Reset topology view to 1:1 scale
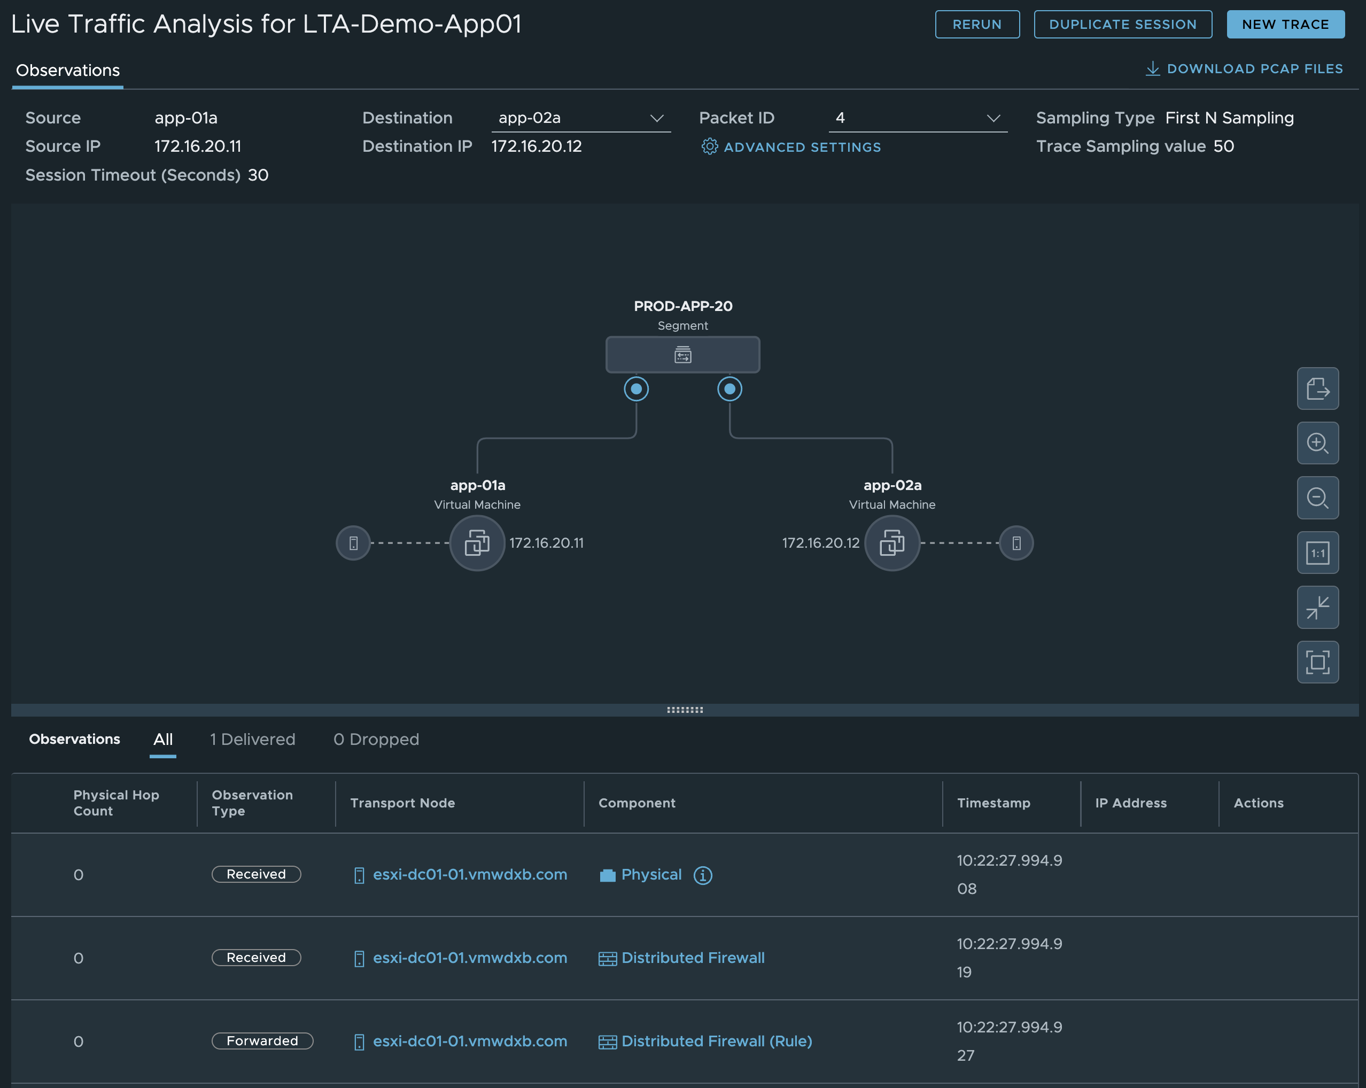Screen dimensions: 1366x1088 (1317, 553)
